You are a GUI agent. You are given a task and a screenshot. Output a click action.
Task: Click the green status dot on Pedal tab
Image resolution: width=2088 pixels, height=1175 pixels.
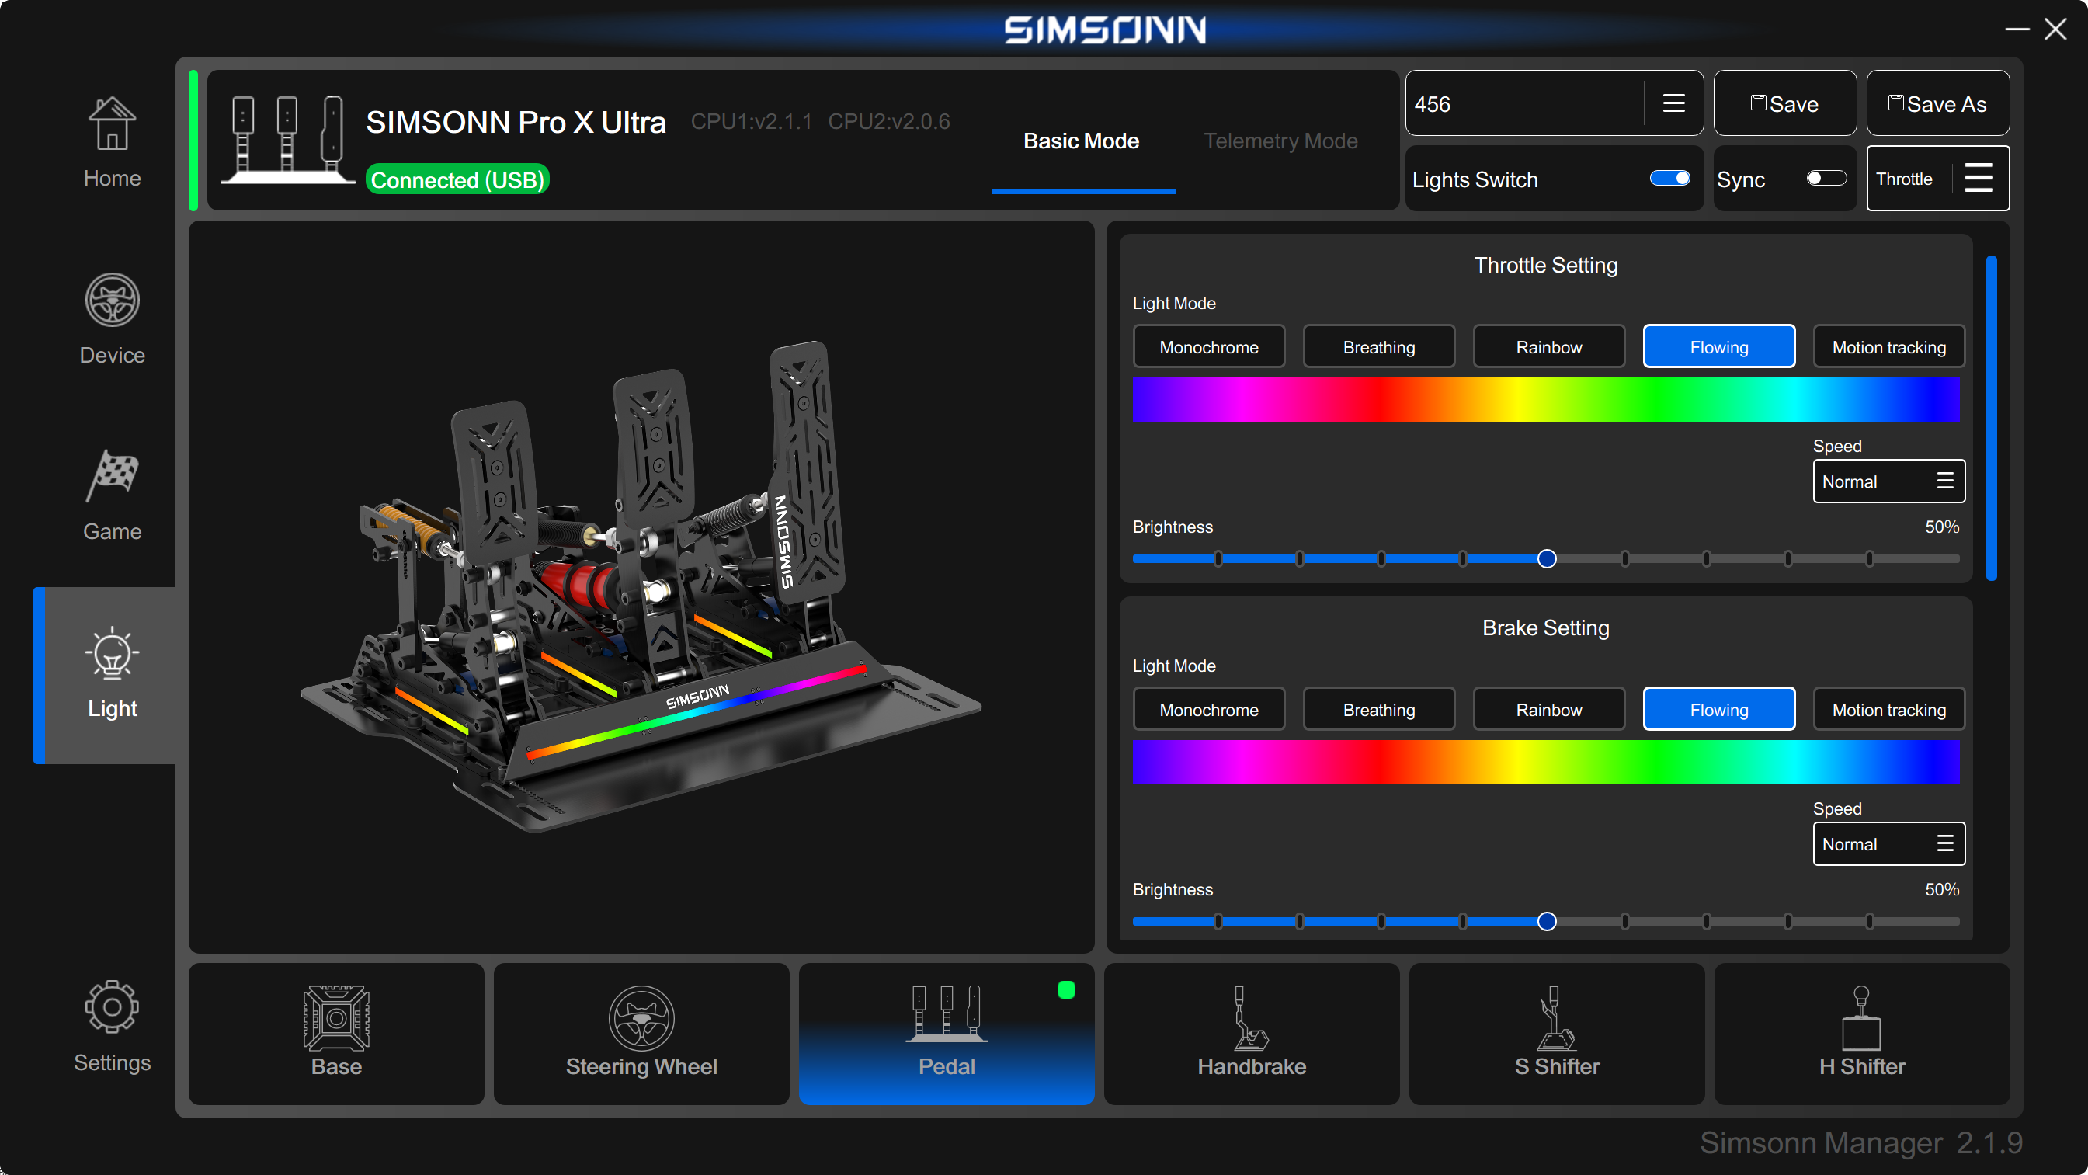1067,989
